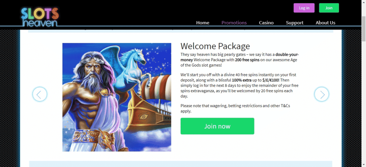Screen dimensions: 366x167
Task: Click the green Join button in header
Action: (329, 8)
